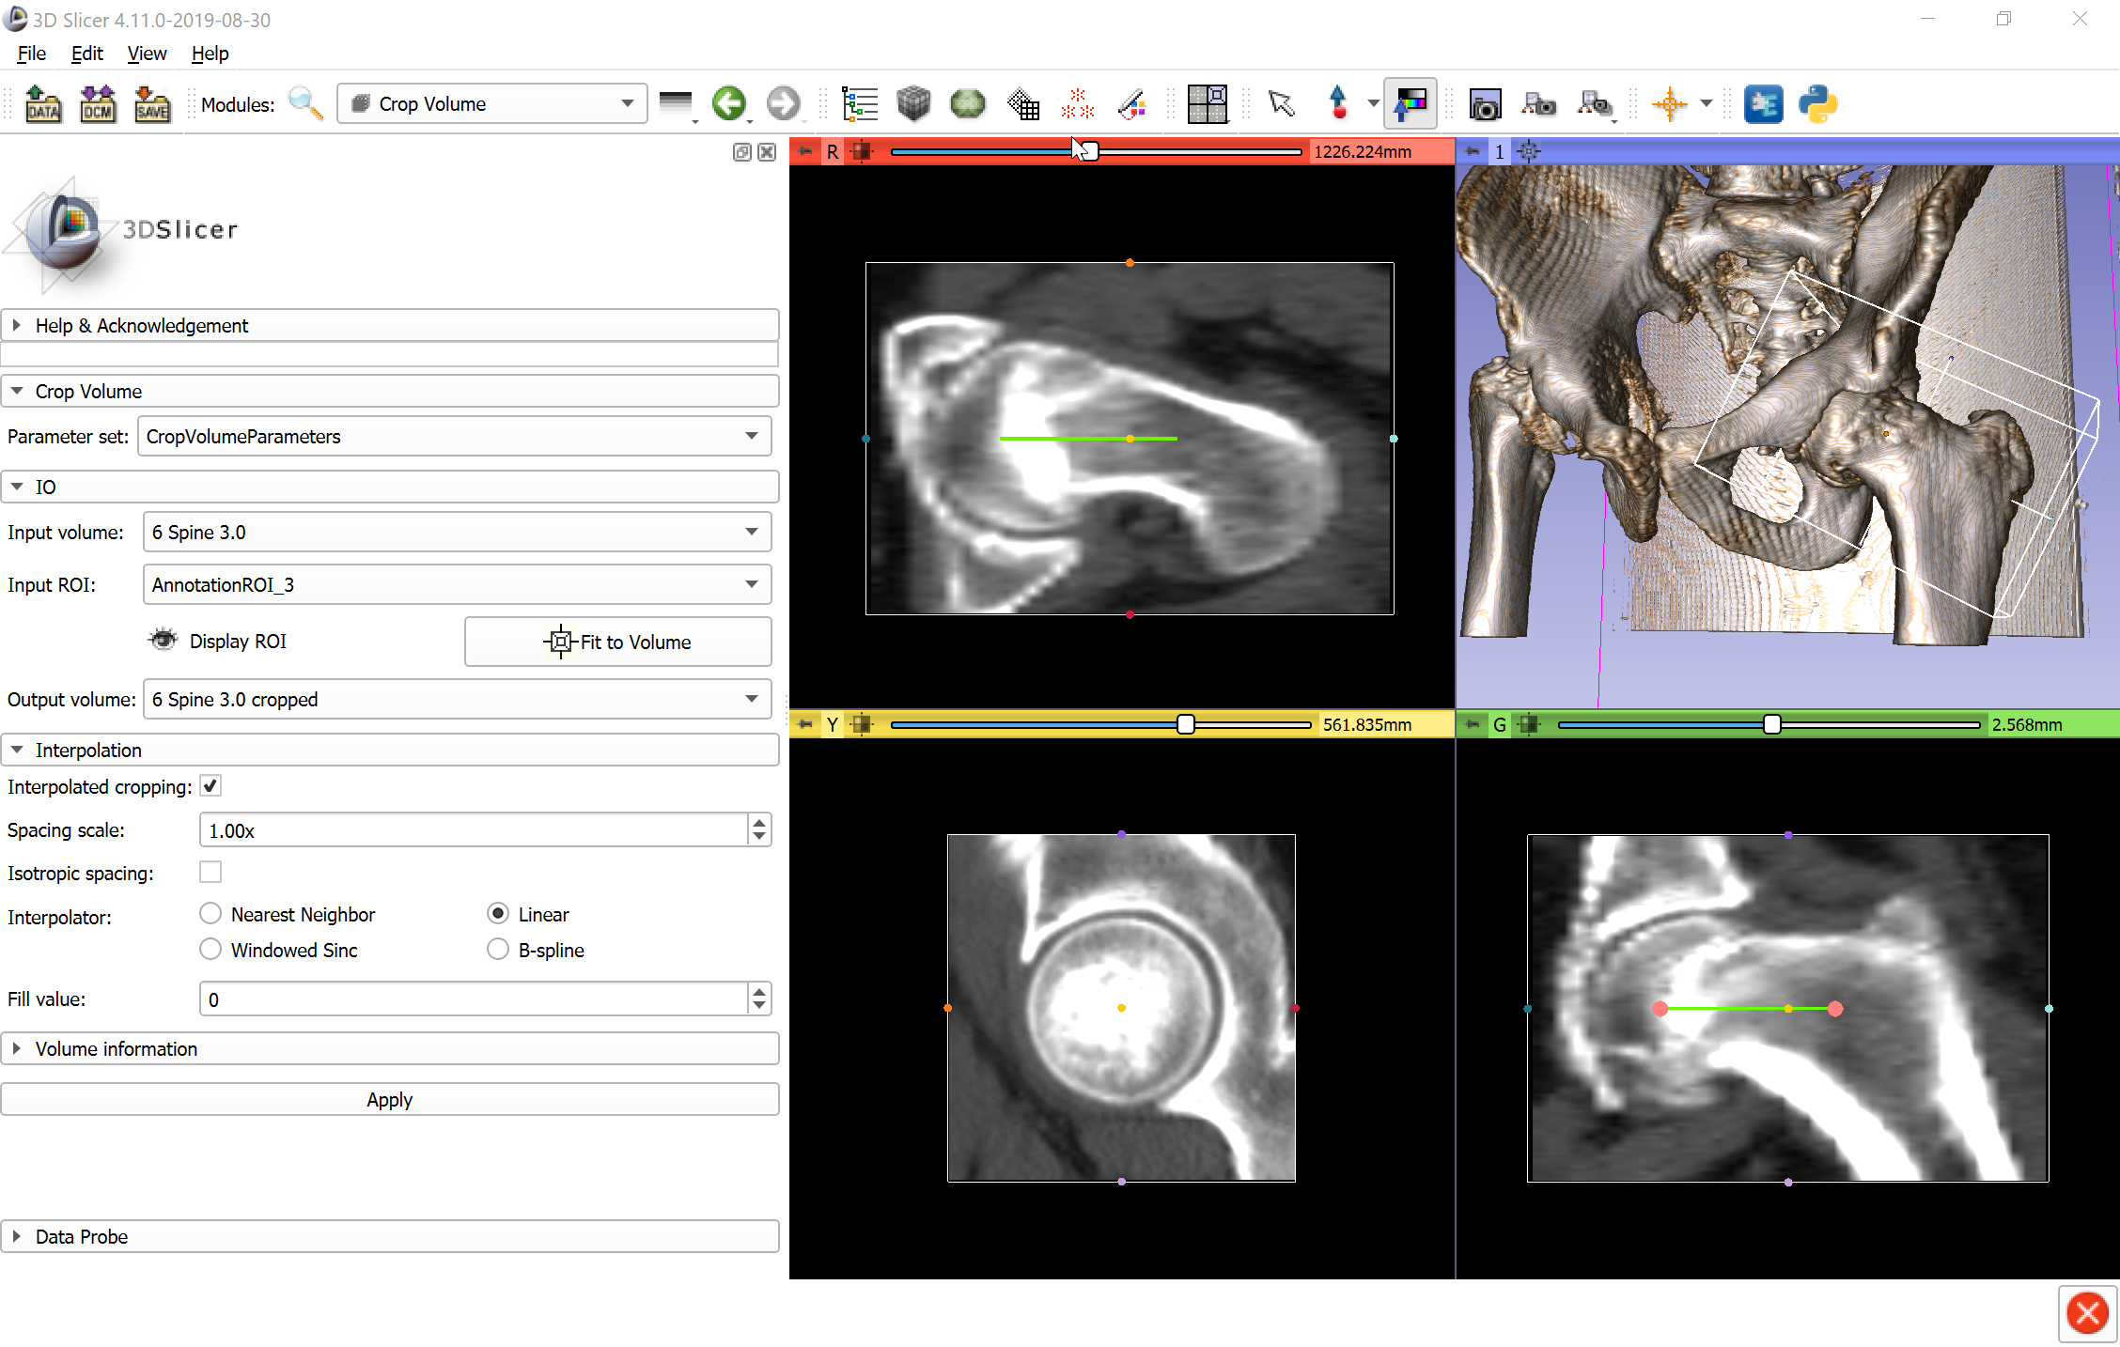Toggle the crosshair icon in toolbar
Screen dimensions: 2120x1347
(x=1670, y=104)
